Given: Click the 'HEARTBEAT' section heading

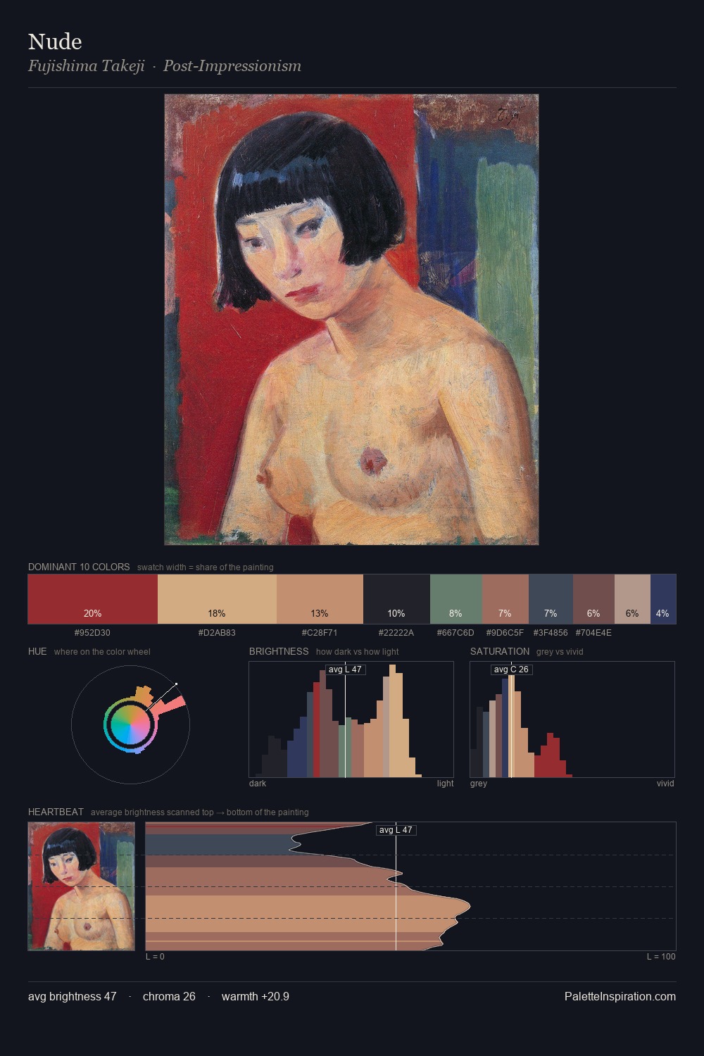Looking at the screenshot, I should pyautogui.click(x=56, y=812).
